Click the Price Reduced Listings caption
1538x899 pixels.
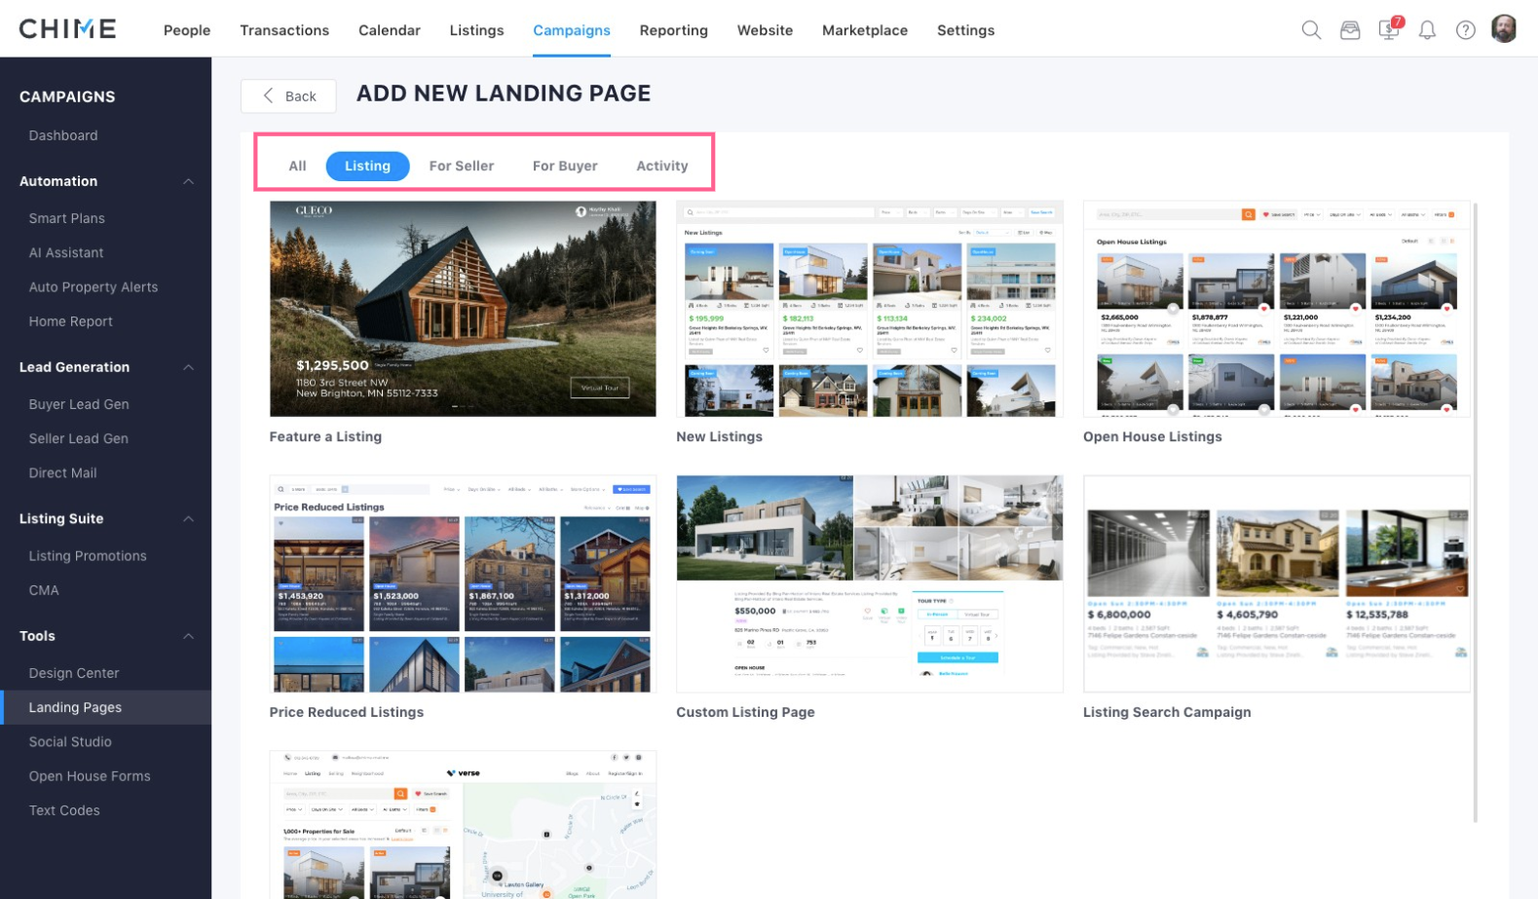pyautogui.click(x=347, y=713)
